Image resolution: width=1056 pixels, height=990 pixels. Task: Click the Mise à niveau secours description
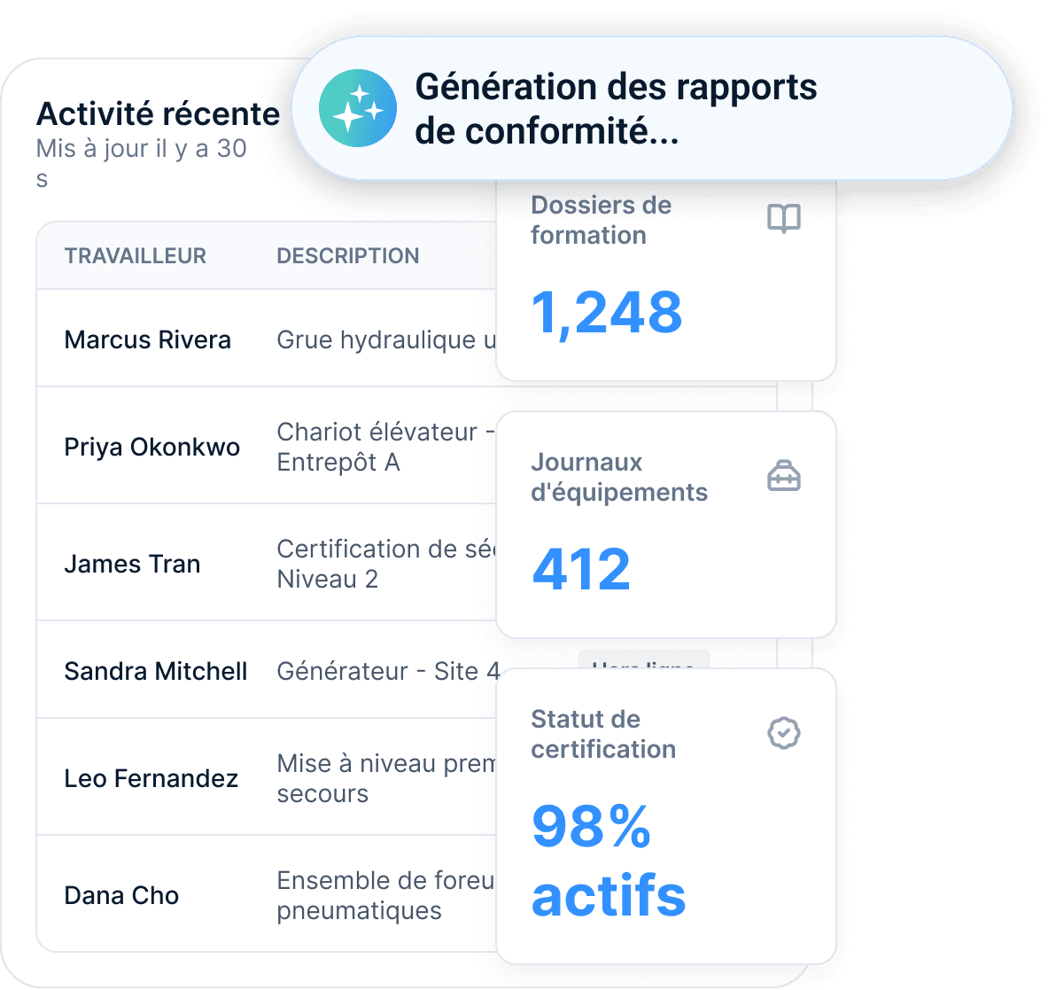(x=386, y=778)
